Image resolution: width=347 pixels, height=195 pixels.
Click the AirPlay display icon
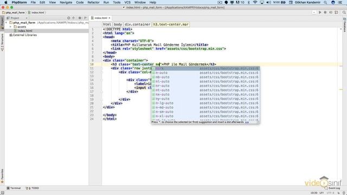262,2
